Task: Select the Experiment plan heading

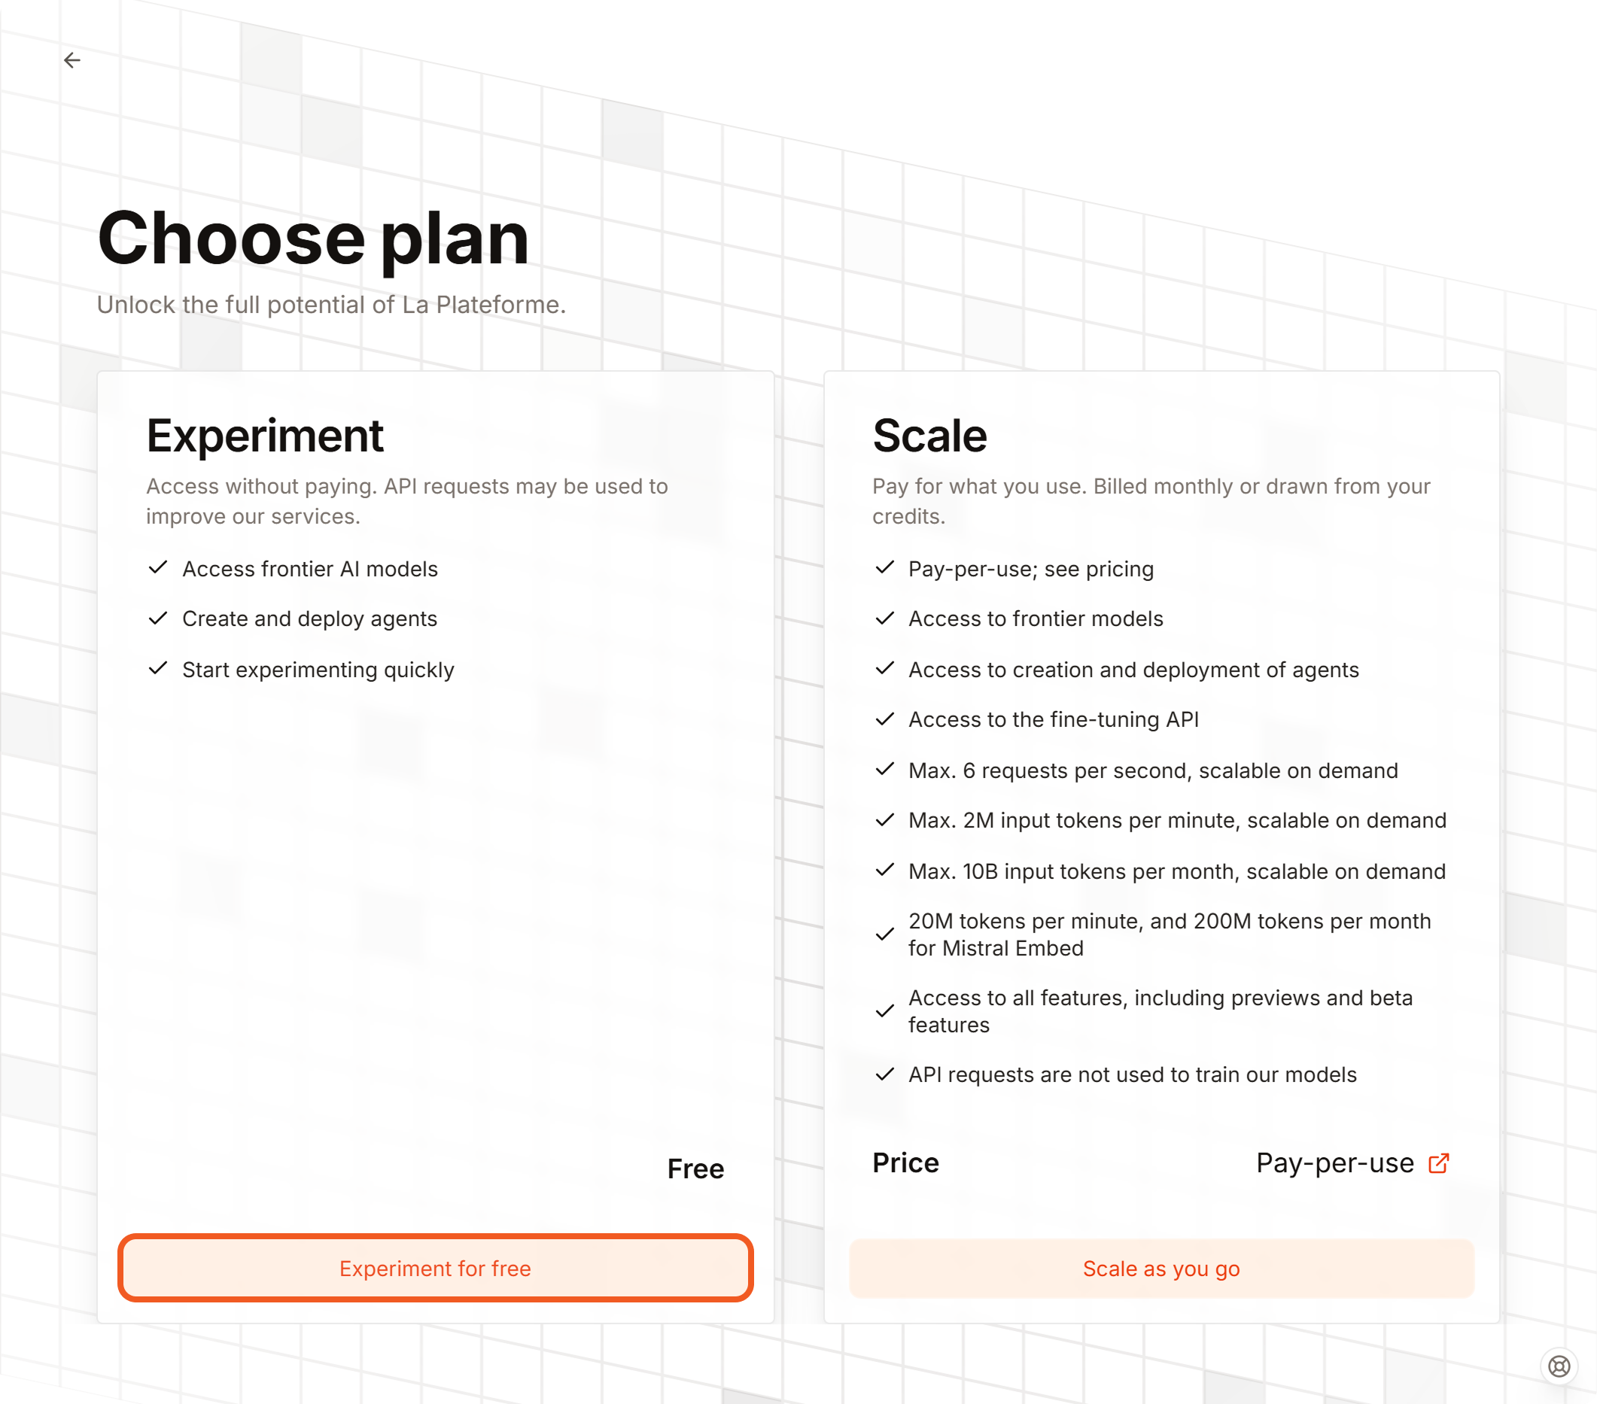Action: (x=265, y=435)
